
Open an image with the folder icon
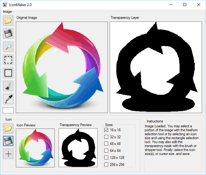pos(8,21)
